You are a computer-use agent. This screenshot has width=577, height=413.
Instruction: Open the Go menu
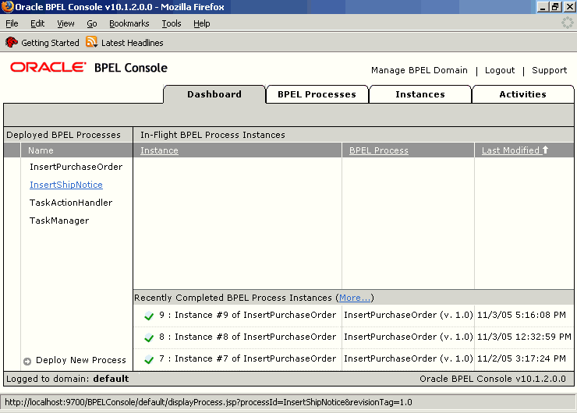coord(92,23)
